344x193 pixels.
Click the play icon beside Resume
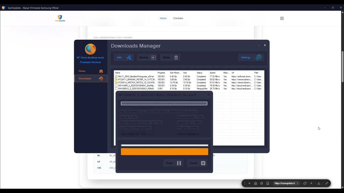click(x=153, y=57)
